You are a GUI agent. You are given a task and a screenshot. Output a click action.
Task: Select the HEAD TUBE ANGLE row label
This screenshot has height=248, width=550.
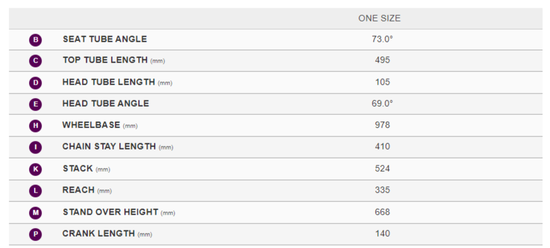105,103
